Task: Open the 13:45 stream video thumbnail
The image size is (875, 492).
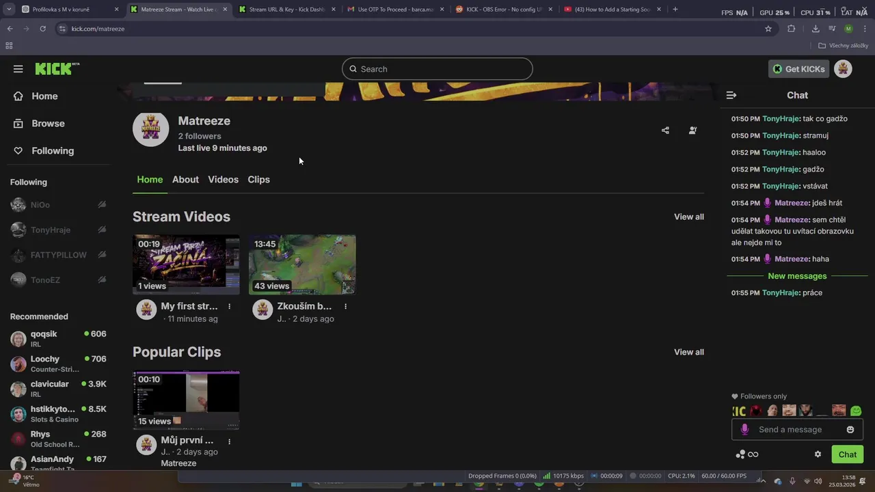Action: pyautogui.click(x=302, y=264)
